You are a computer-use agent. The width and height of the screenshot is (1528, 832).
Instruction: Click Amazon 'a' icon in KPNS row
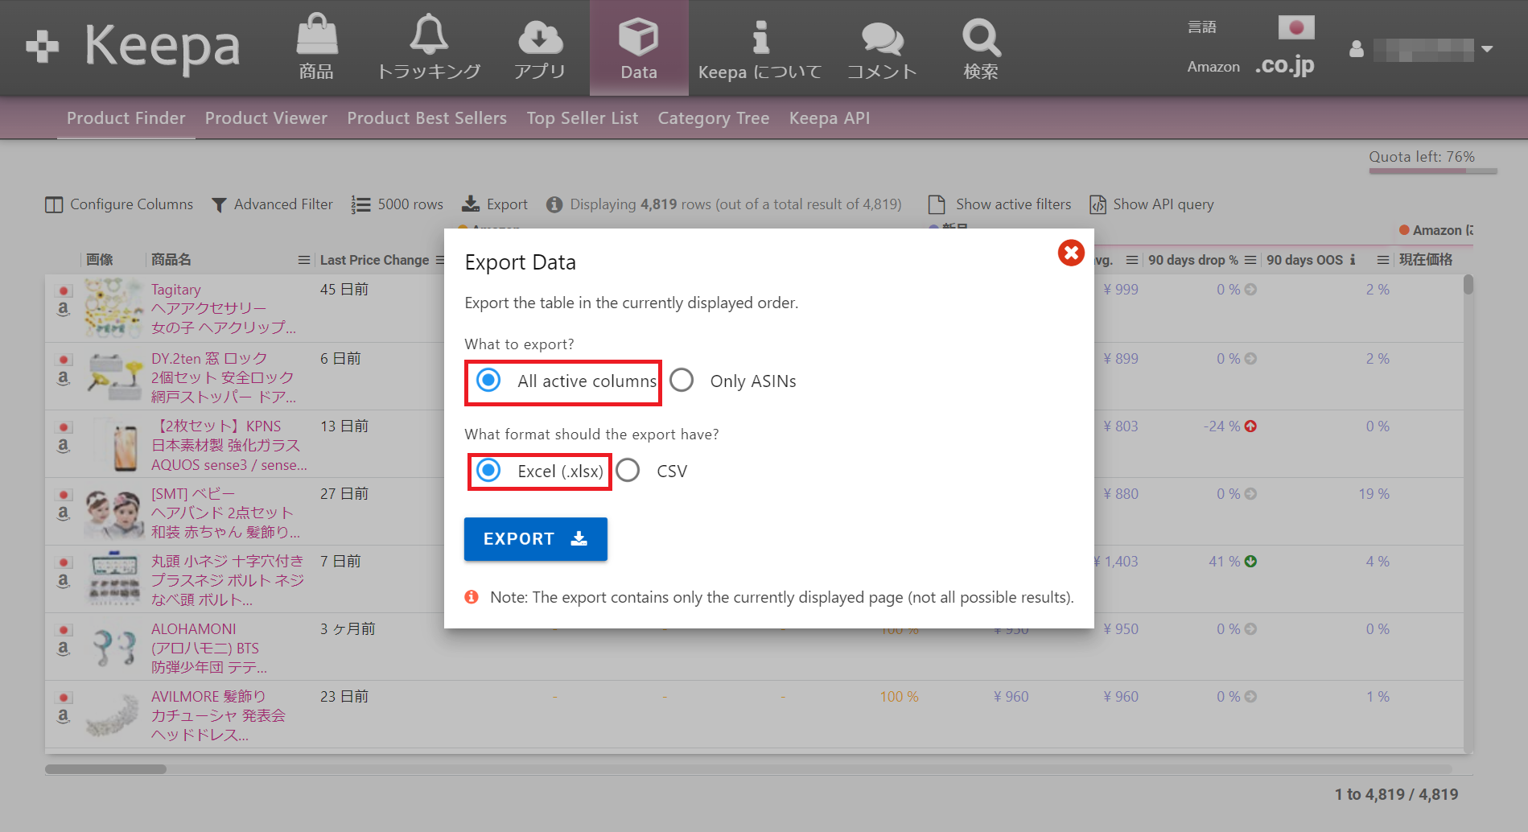point(64,446)
